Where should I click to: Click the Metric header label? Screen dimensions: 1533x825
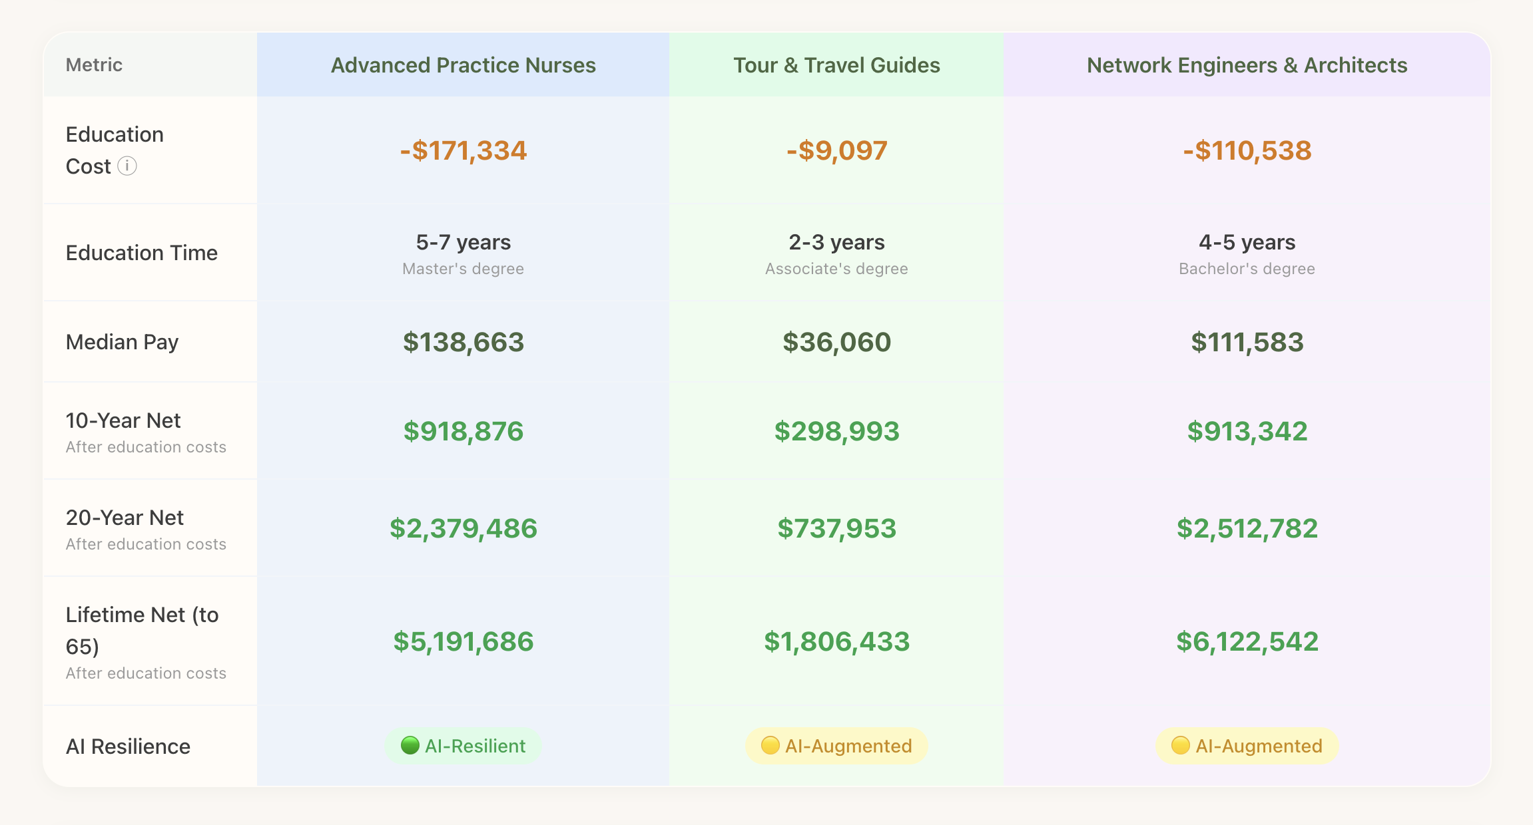coord(94,65)
